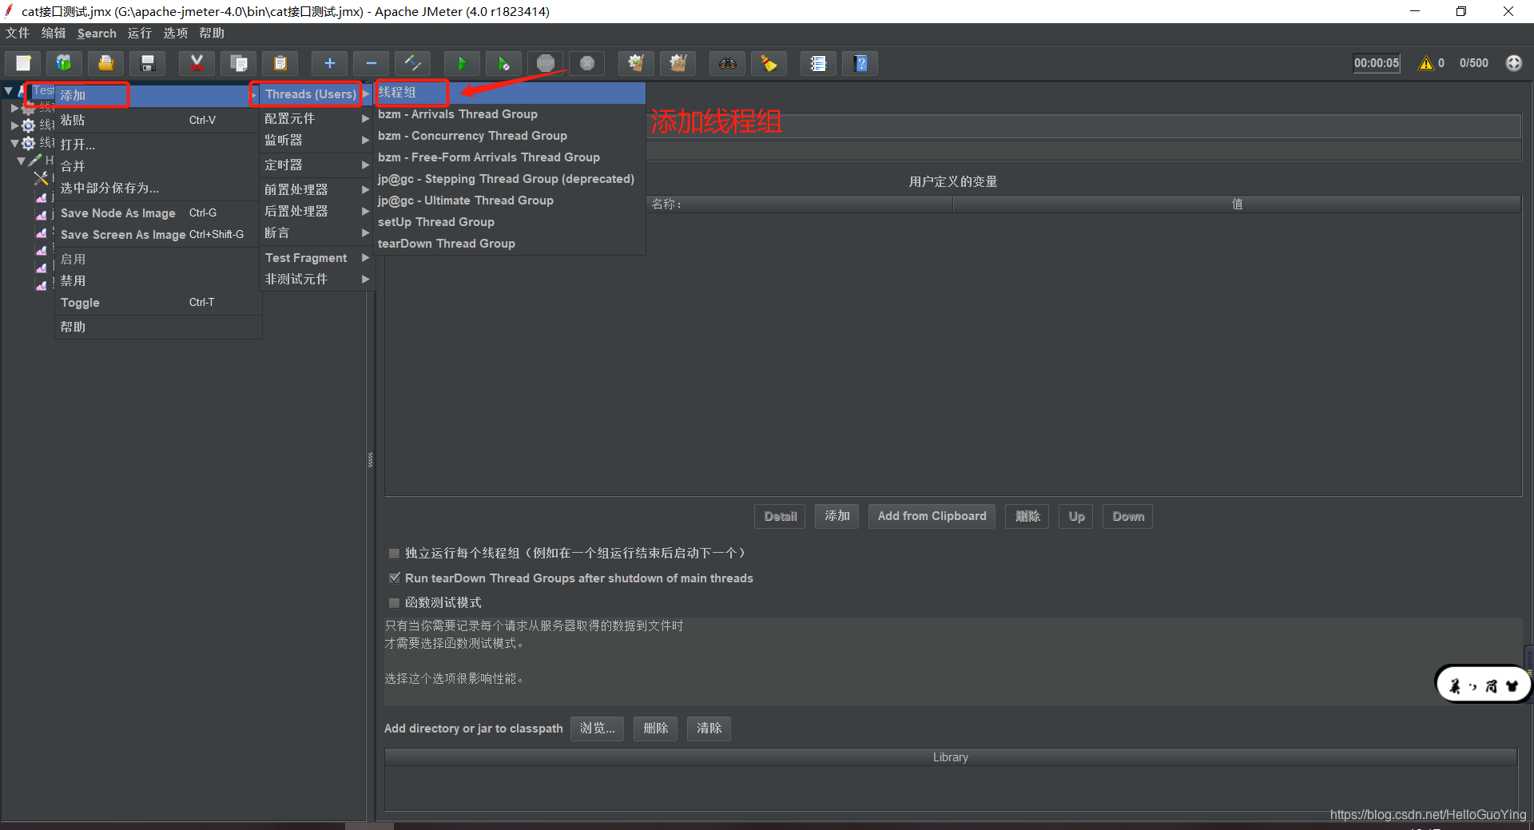Click the 添加 button below variables table
Image resolution: width=1534 pixels, height=830 pixels.
837,516
